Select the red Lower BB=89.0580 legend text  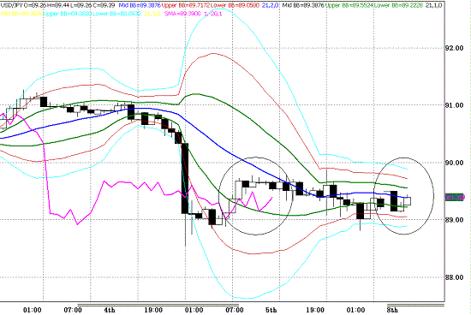[235, 5]
